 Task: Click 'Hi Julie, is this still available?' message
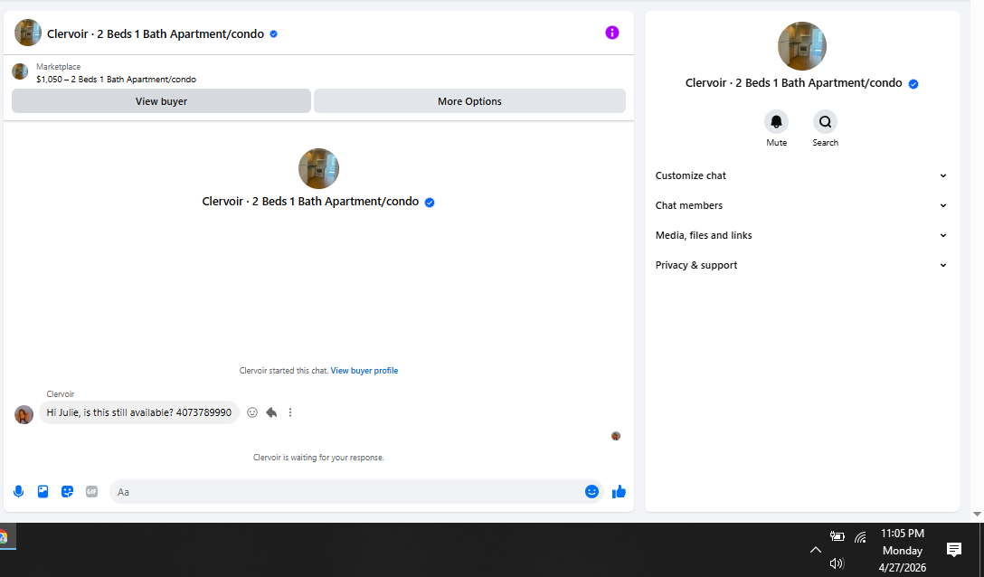point(138,412)
